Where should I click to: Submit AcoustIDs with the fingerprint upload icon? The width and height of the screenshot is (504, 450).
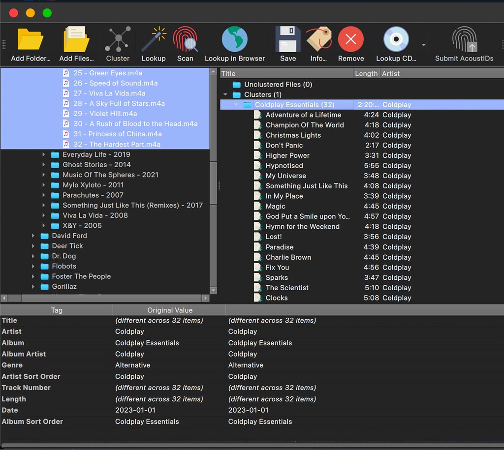(464, 44)
